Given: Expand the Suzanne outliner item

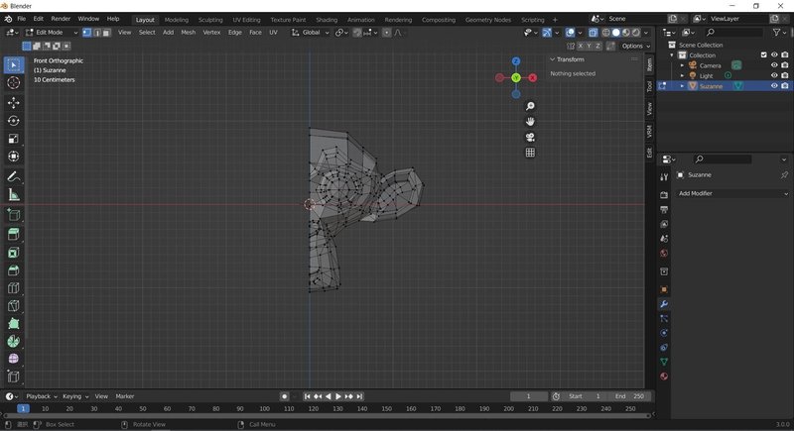Looking at the screenshot, I should pyautogui.click(x=682, y=86).
